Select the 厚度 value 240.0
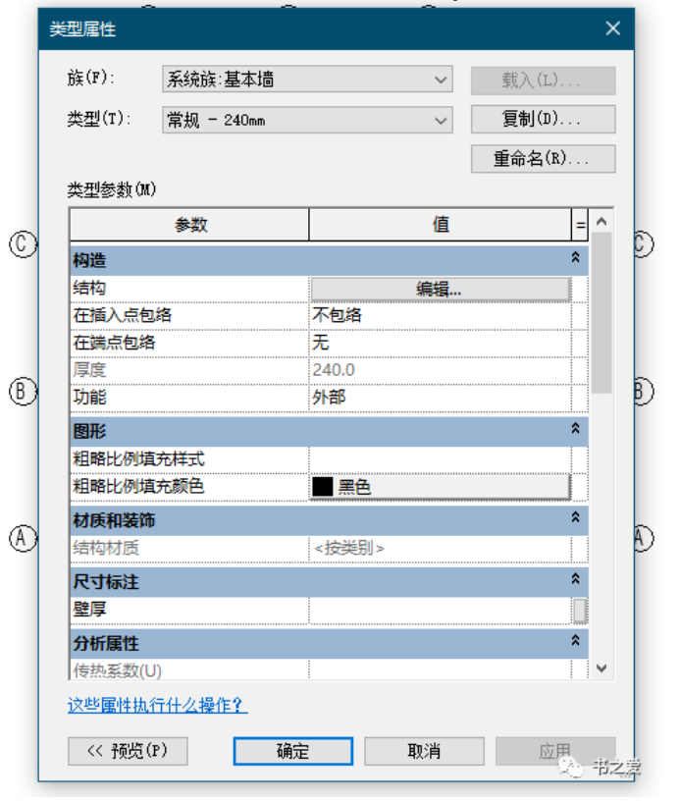The width and height of the screenshot is (679, 802). (441, 370)
